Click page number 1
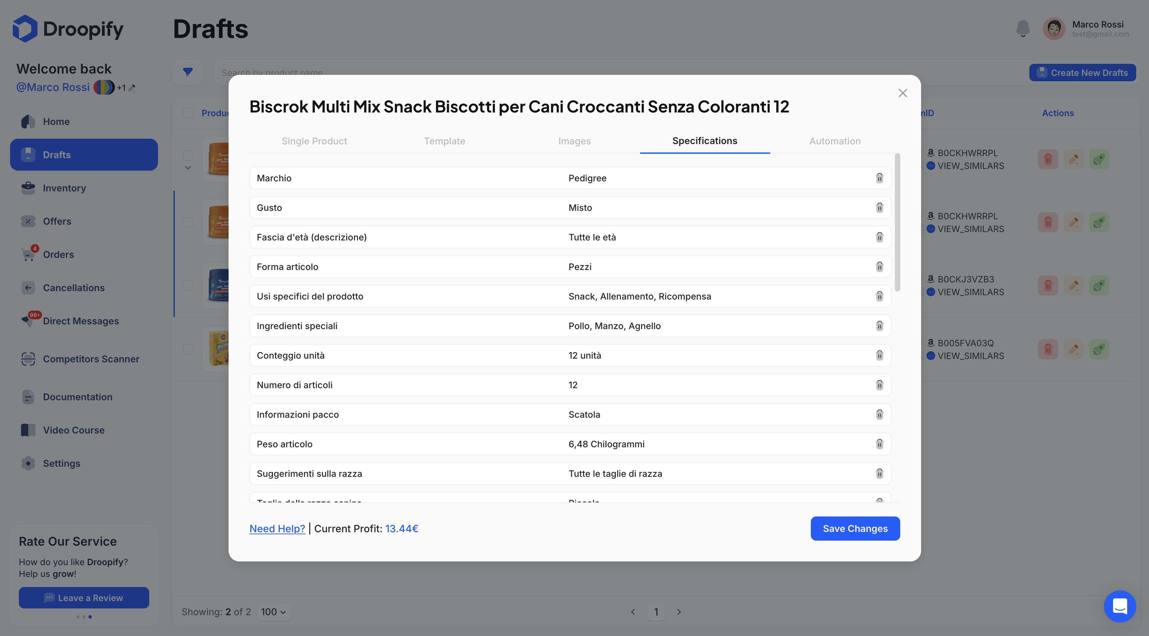Screen dimensions: 1149x636 click(656, 611)
